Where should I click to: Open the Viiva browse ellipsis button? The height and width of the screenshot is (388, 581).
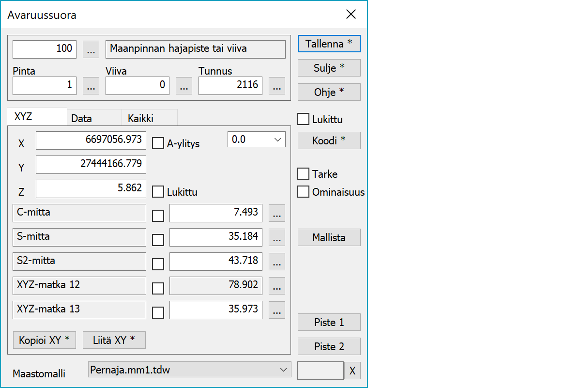tap(183, 86)
